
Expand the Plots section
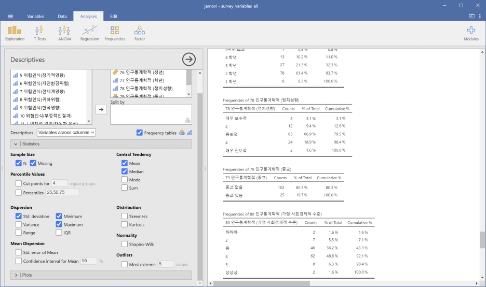101,275
